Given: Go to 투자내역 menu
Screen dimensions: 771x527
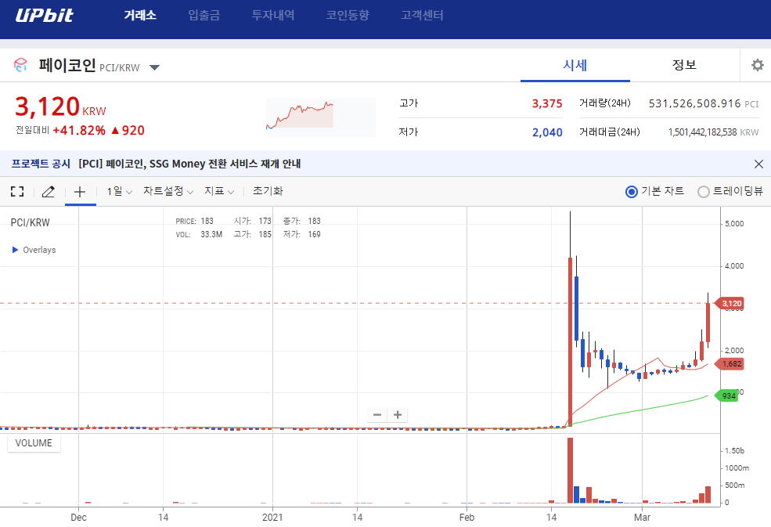Looking at the screenshot, I should point(273,15).
